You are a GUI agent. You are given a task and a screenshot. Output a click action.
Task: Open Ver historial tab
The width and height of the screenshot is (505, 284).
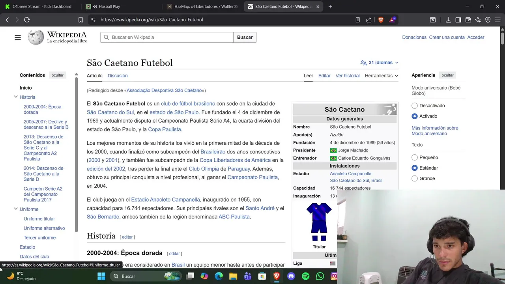click(348, 76)
